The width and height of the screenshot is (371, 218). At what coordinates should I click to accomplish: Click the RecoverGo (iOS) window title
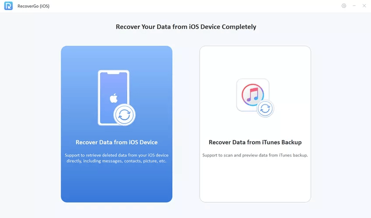coord(33,6)
